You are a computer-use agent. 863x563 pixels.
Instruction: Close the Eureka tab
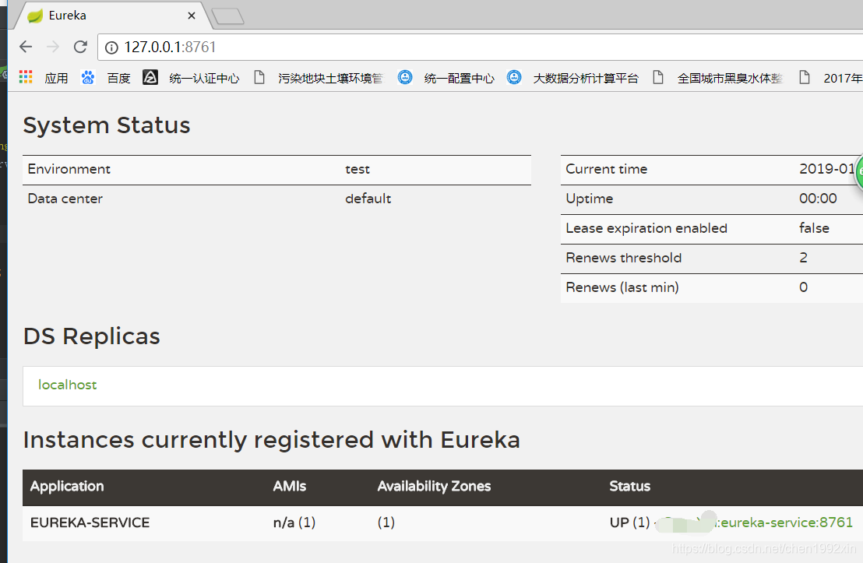tap(192, 16)
